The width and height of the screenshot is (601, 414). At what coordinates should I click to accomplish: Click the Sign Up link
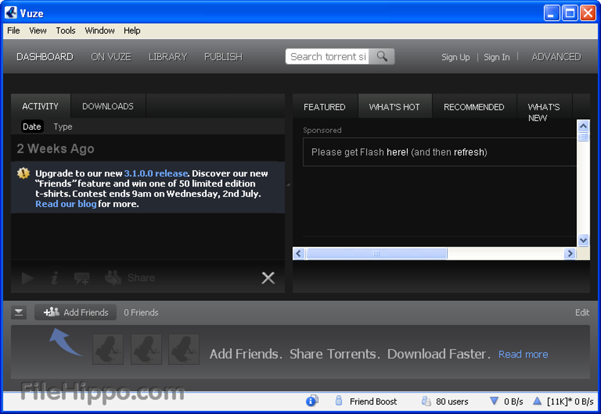(455, 57)
